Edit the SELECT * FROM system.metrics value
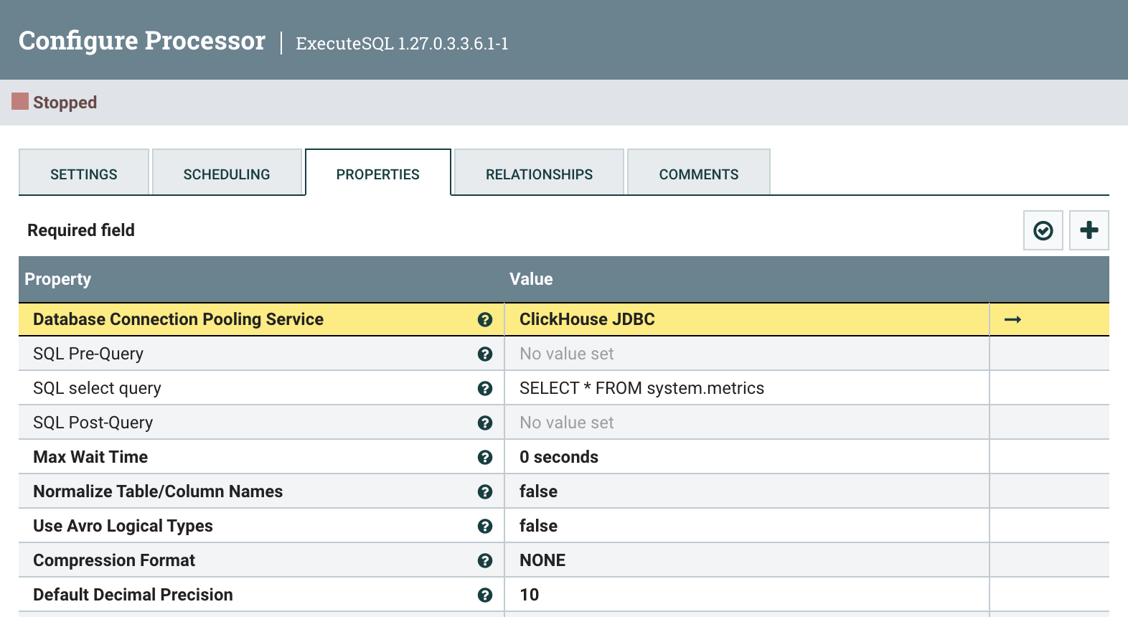This screenshot has height=617, width=1128. (747, 388)
